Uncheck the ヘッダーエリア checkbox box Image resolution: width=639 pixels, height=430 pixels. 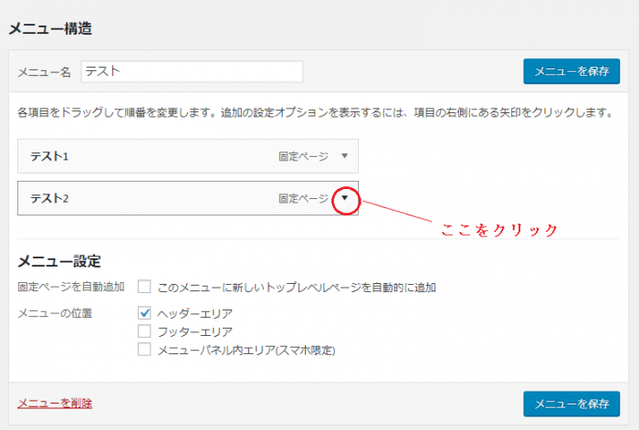pos(144,313)
